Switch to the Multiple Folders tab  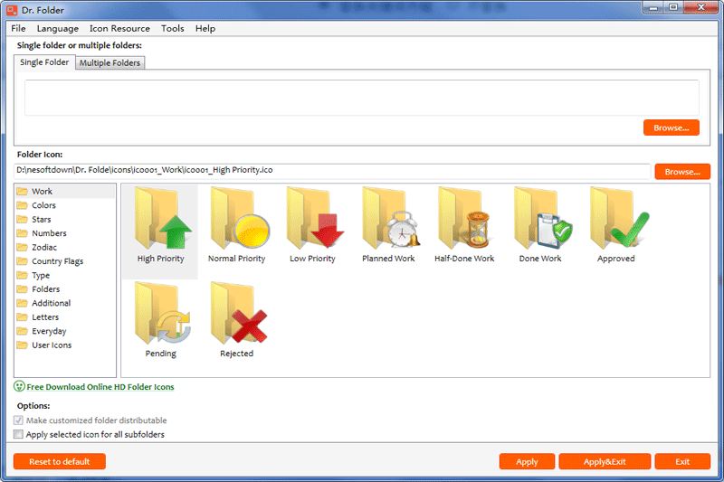pos(110,62)
